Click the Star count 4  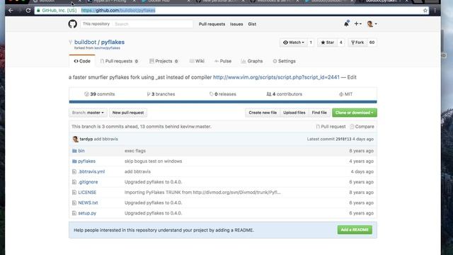click(x=341, y=42)
